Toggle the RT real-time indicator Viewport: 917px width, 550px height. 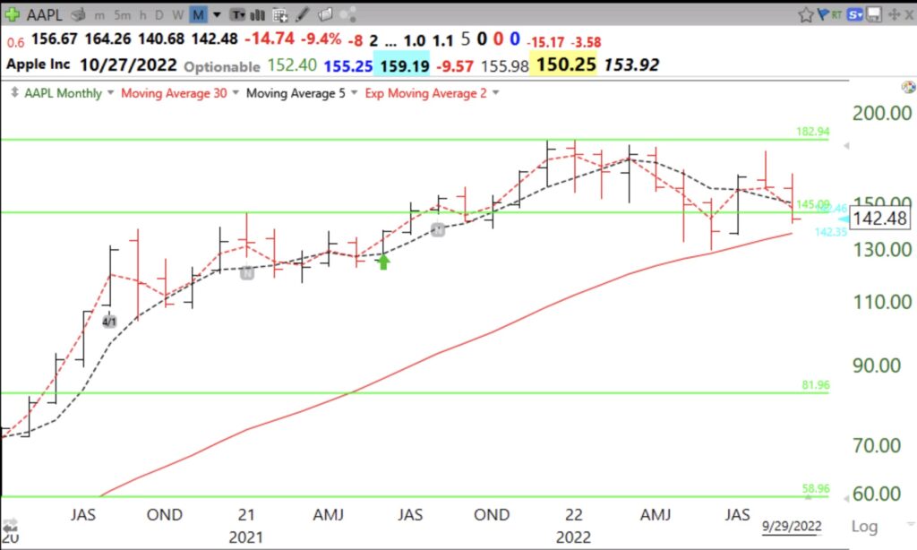(837, 14)
